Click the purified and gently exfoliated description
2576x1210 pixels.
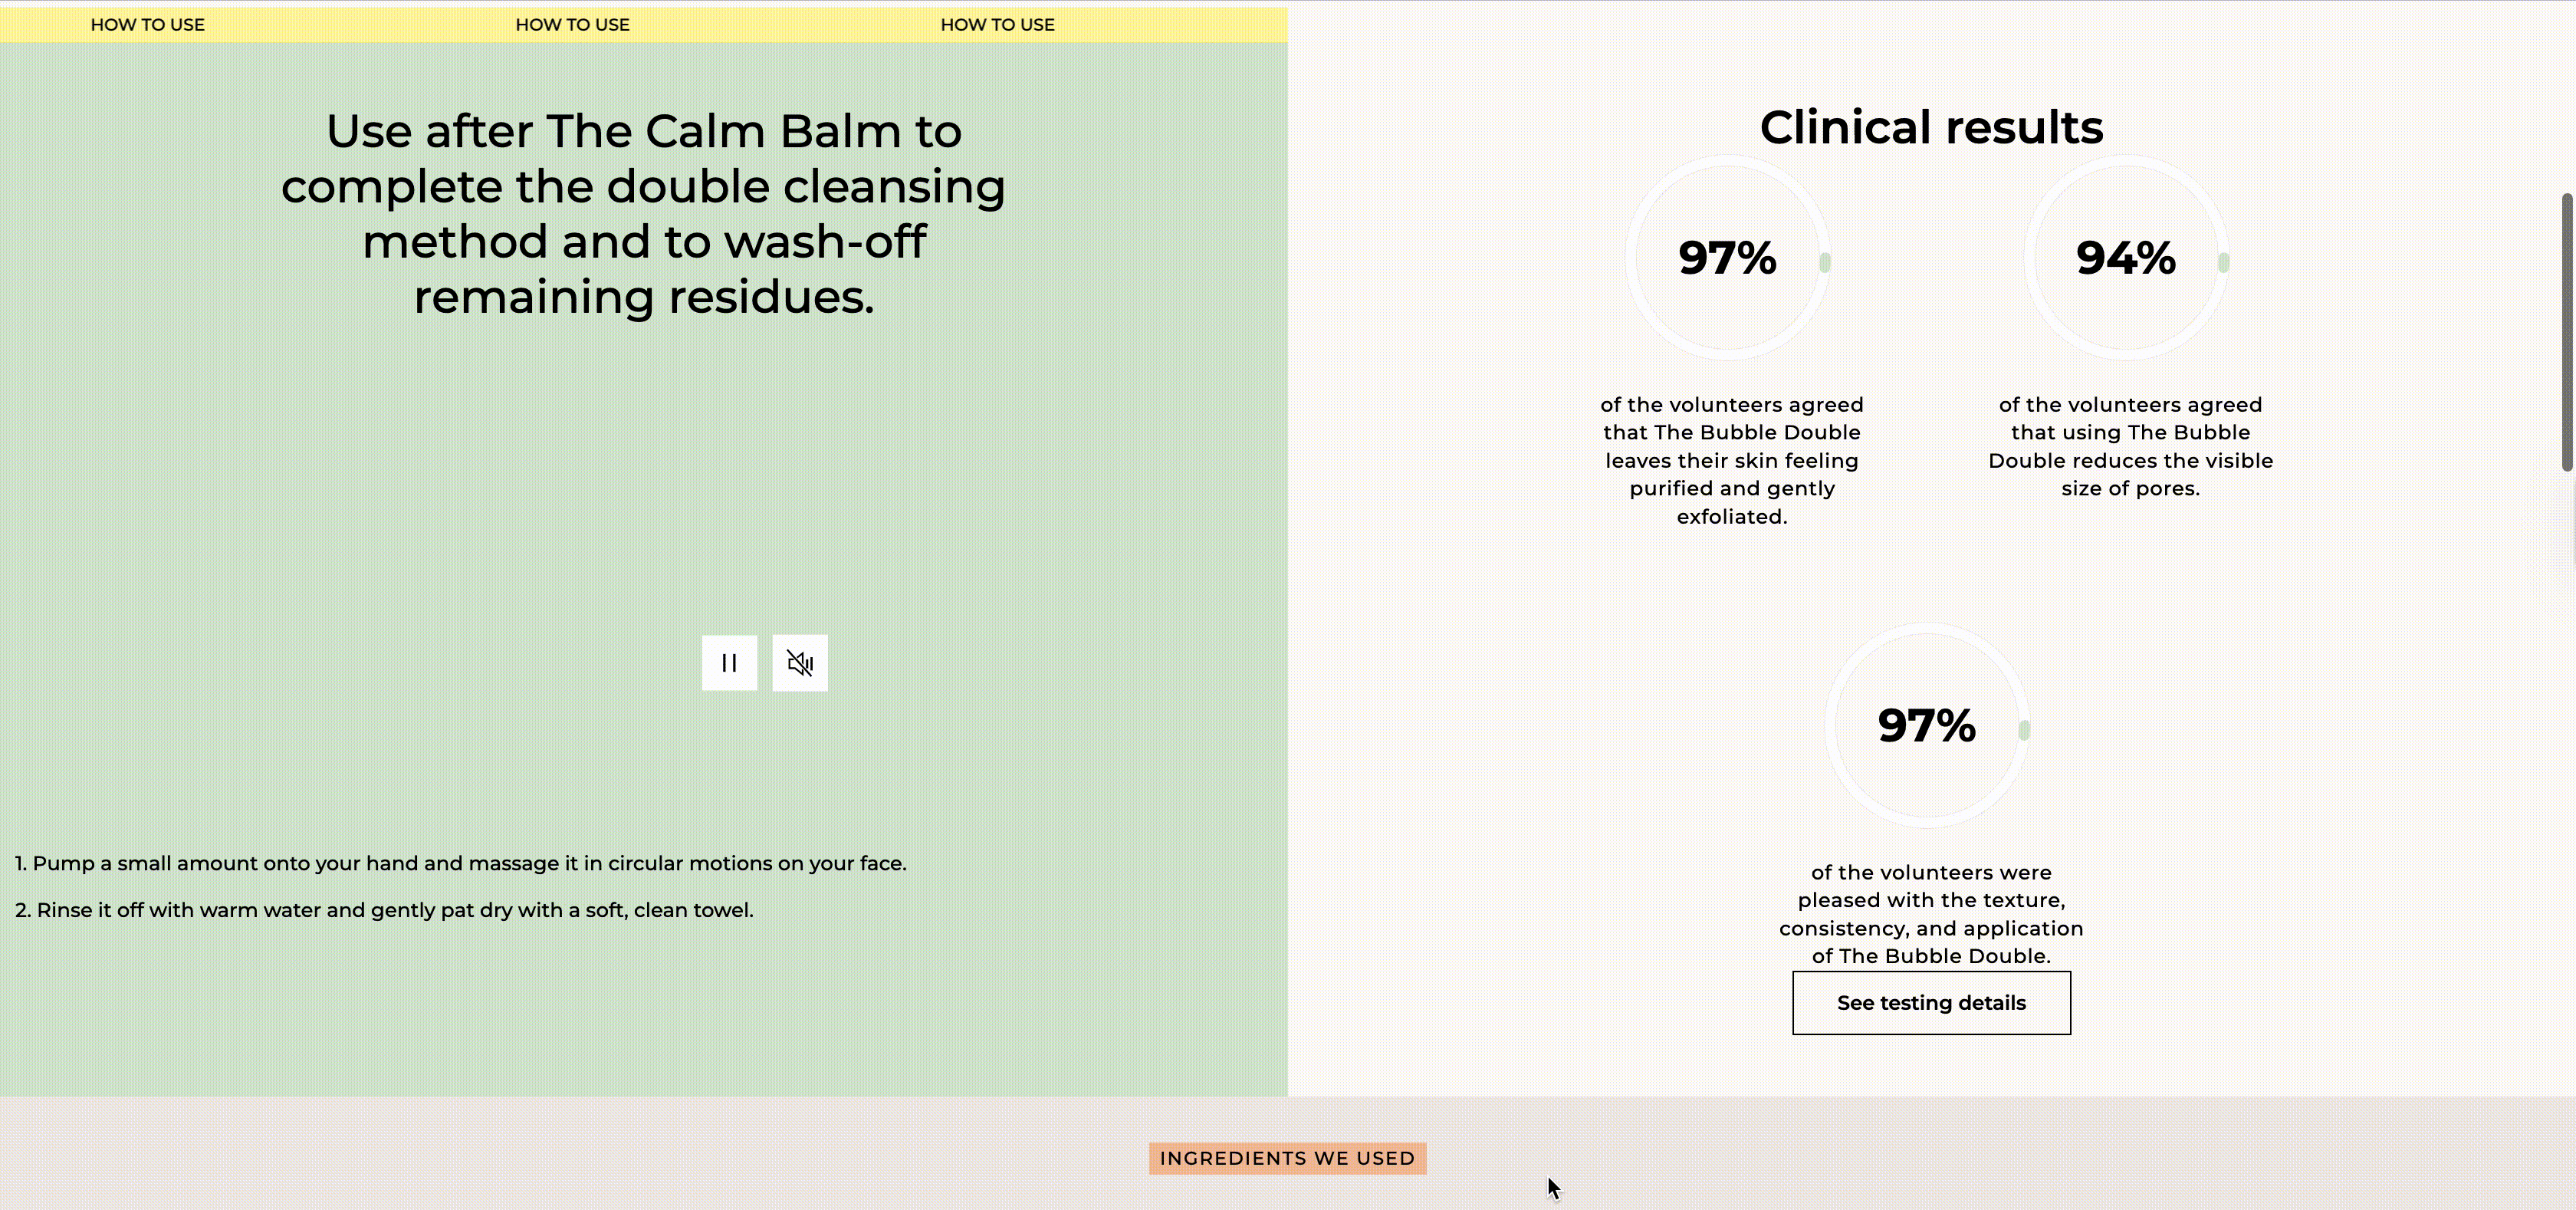[1731, 461]
